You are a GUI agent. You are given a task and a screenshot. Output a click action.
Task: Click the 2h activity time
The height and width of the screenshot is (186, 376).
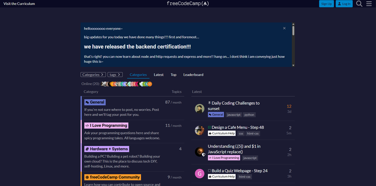289,154
